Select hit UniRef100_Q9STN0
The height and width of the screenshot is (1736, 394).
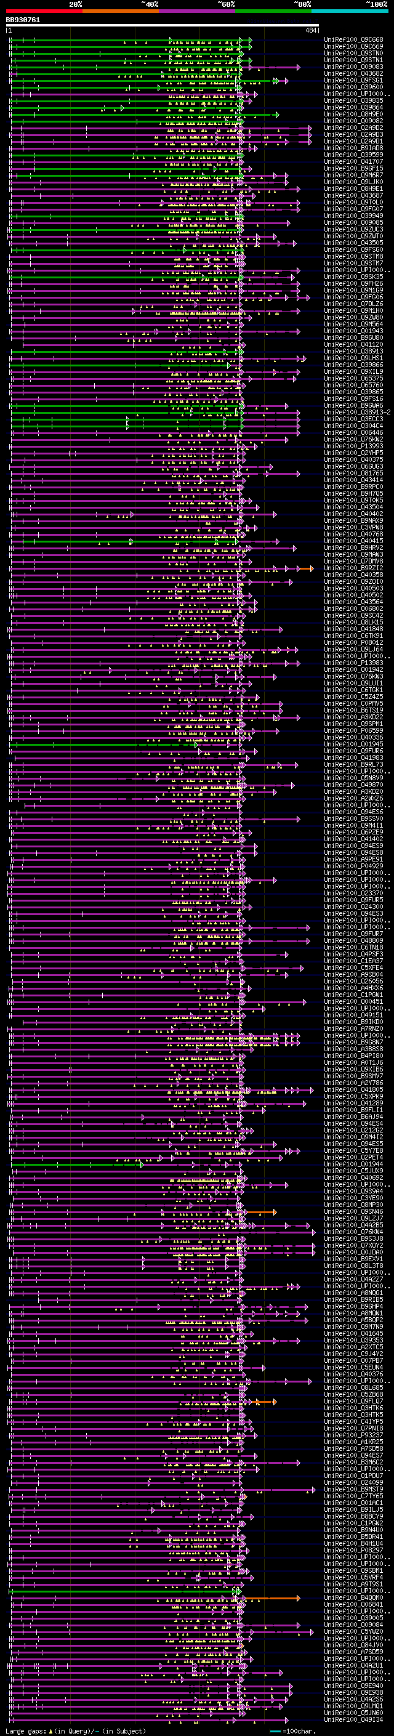tap(353, 53)
